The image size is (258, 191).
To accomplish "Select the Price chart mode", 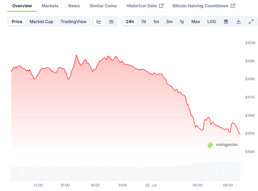I will (17, 22).
